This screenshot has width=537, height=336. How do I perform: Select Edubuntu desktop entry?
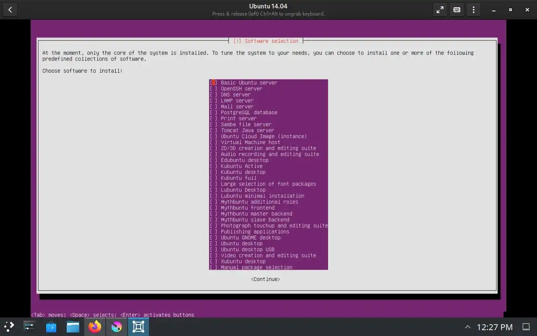tap(268, 160)
